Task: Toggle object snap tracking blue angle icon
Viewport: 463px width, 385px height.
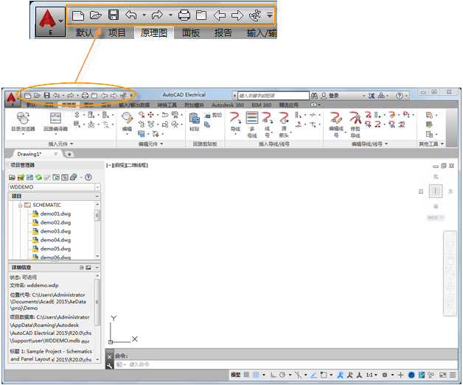Action: 314,375
